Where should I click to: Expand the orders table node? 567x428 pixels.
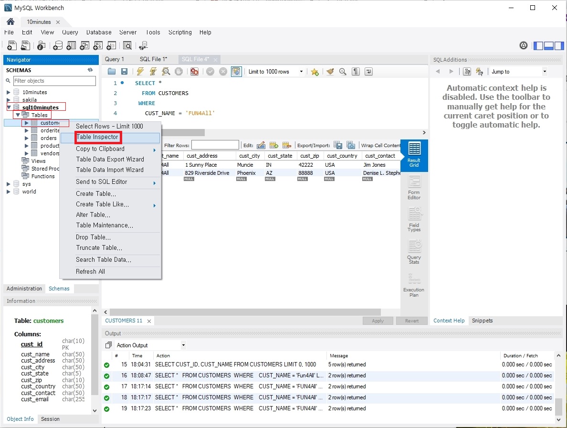[26, 138]
